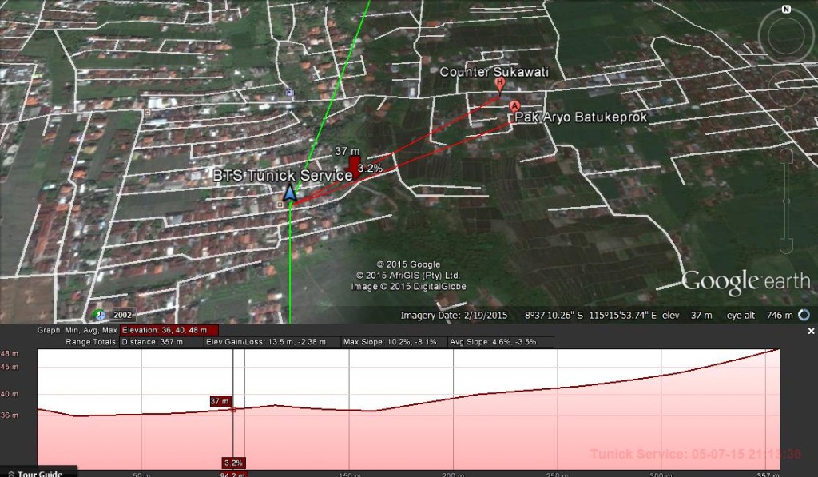
Task: Click the Elev Gain/Loss value
Action: 272,342
